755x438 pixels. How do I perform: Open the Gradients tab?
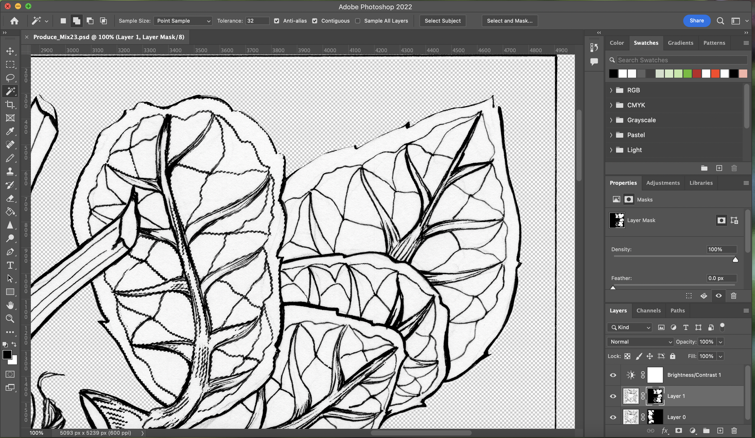point(680,43)
